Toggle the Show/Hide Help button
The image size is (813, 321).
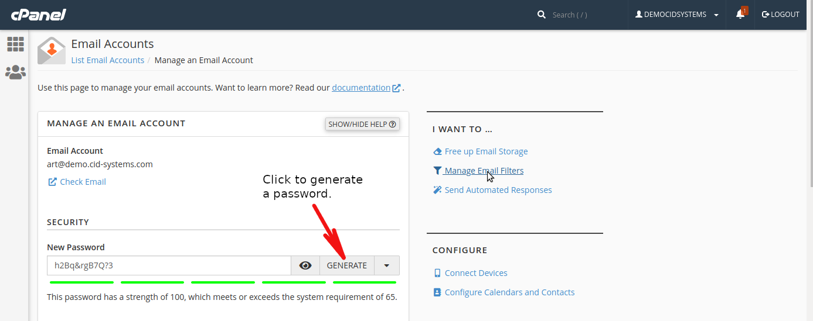(x=362, y=124)
